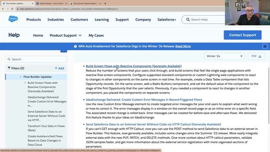
Task: Close the Flow Builder Updates browser tab
Action: (32, 3)
